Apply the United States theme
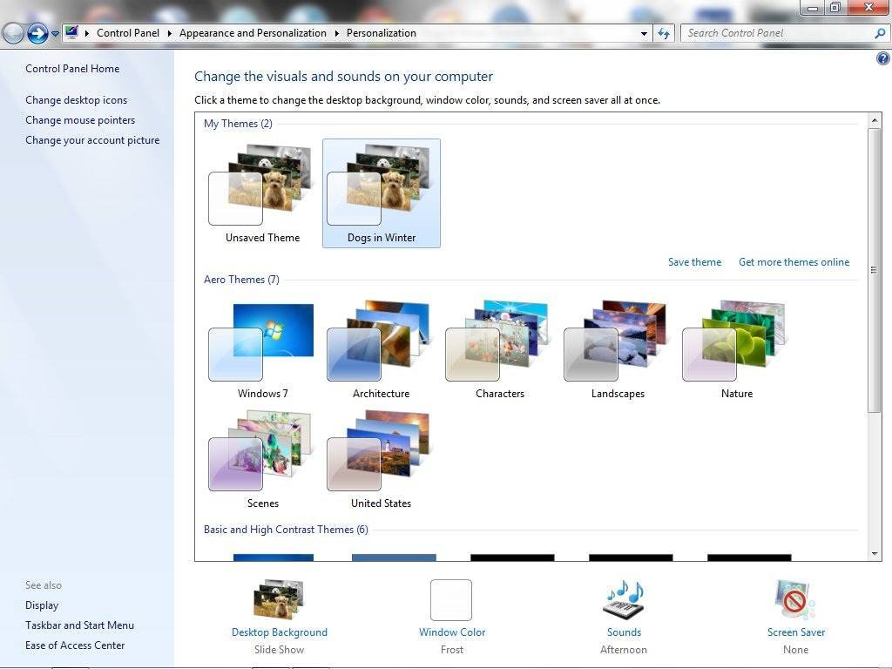Image resolution: width=892 pixels, height=669 pixels. [381, 458]
